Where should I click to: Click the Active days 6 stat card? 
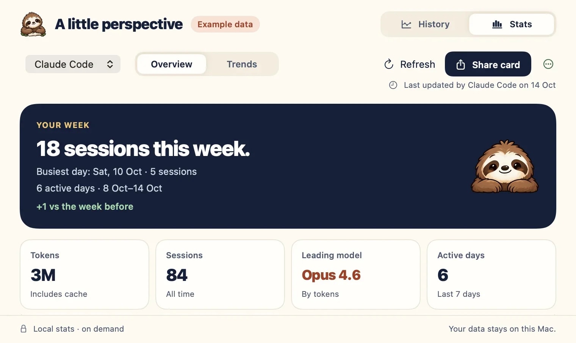pos(491,274)
